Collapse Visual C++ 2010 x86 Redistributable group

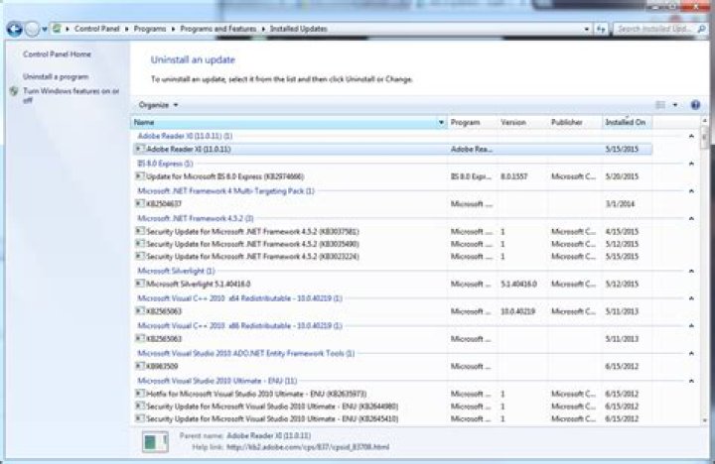coord(691,325)
